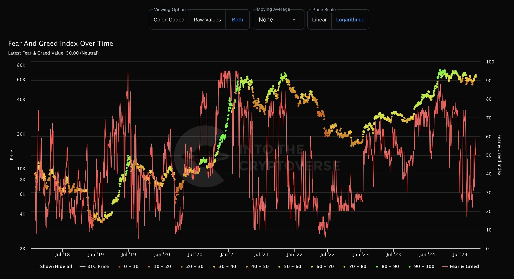Select Color-Coded viewing option

coord(169,20)
